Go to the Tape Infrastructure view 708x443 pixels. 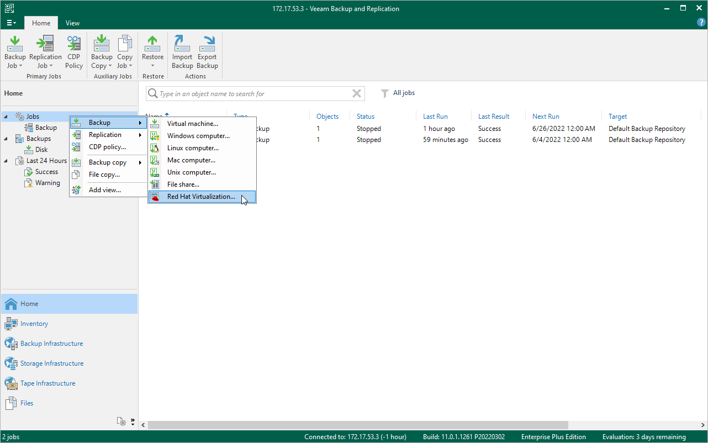click(x=48, y=383)
